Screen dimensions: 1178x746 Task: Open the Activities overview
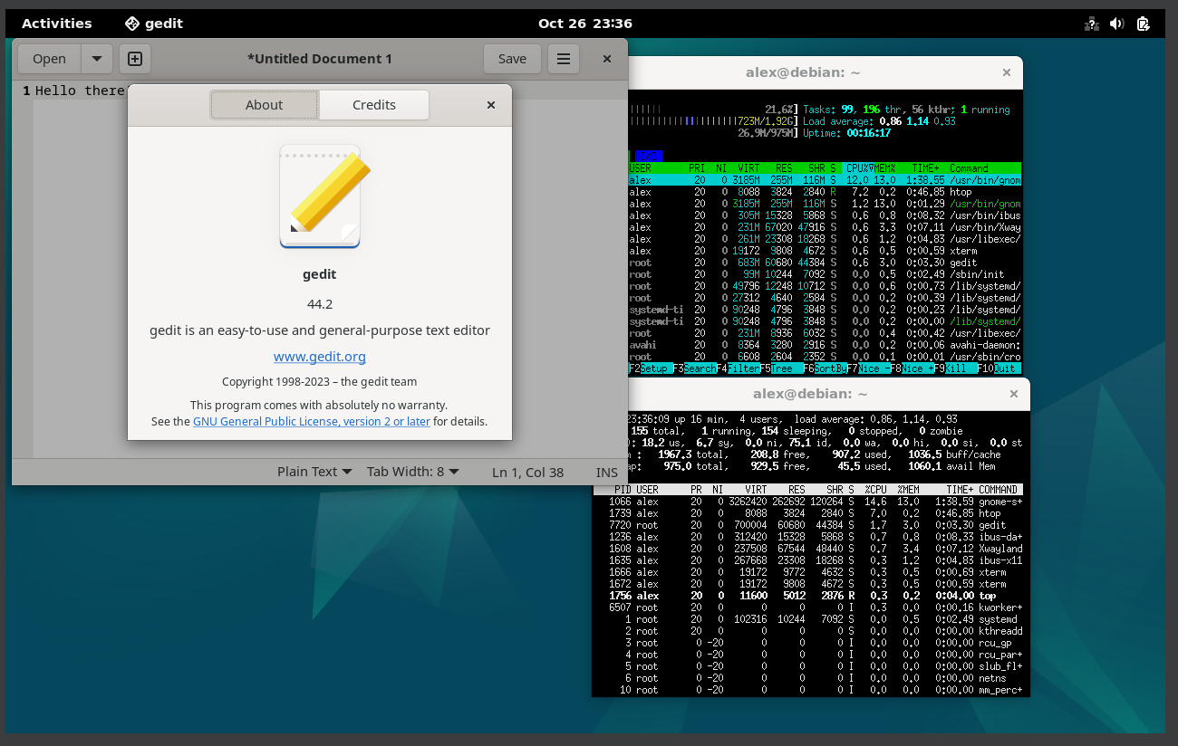click(56, 23)
